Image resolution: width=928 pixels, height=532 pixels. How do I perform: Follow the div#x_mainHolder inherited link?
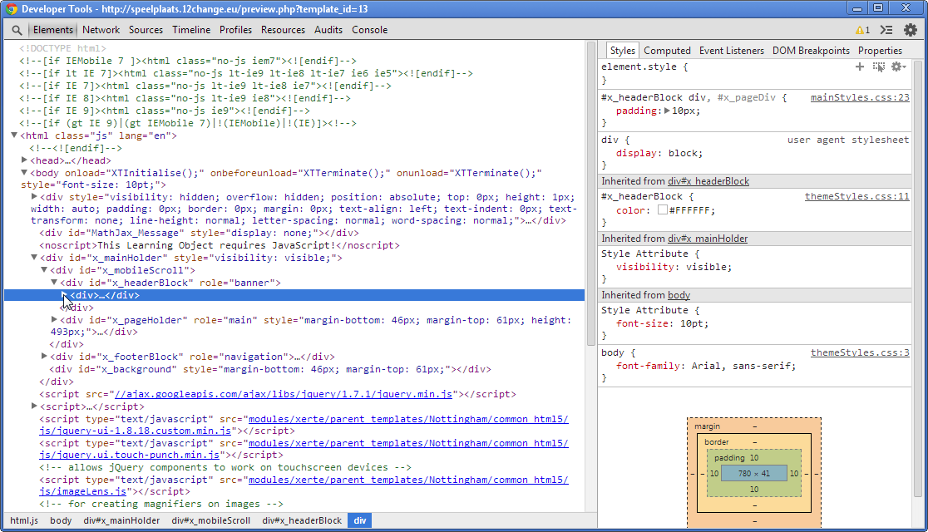coord(708,239)
